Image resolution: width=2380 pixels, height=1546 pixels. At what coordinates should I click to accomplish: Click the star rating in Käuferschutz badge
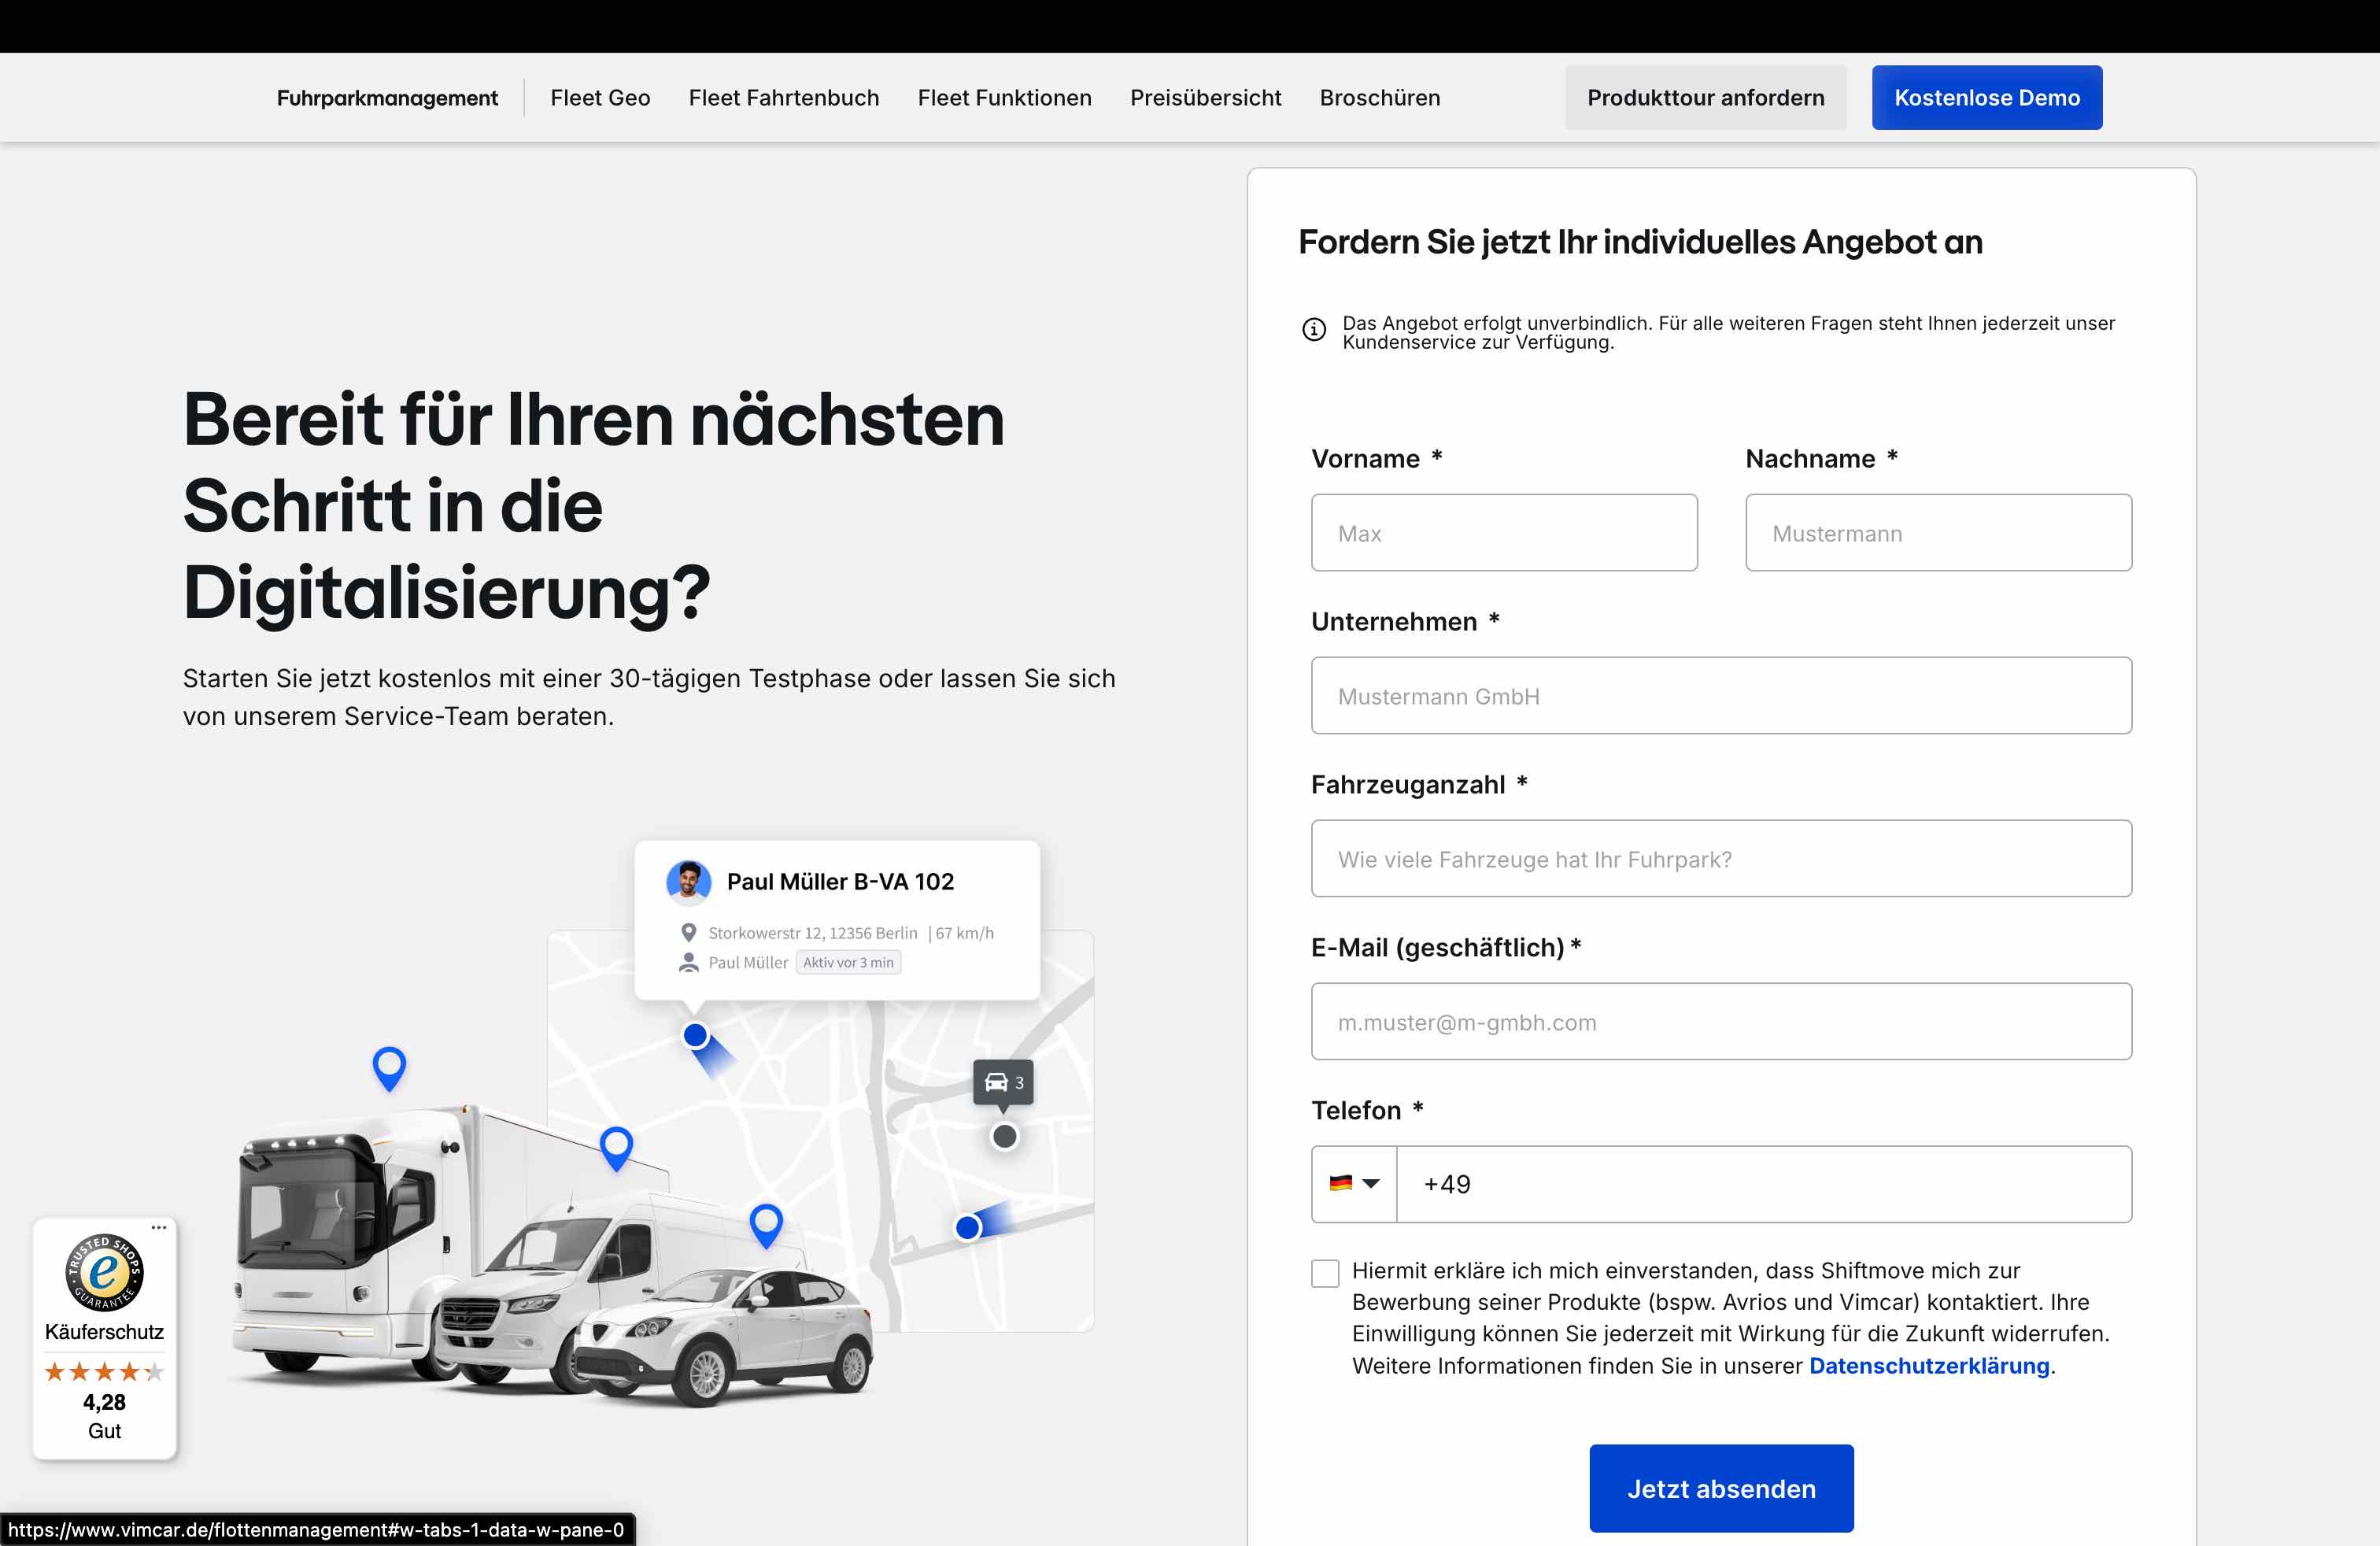(104, 1372)
